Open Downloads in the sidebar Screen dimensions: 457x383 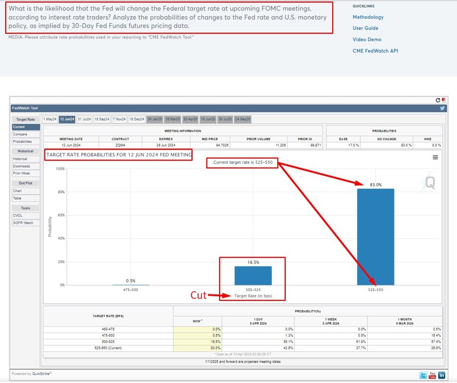[x=26, y=166]
